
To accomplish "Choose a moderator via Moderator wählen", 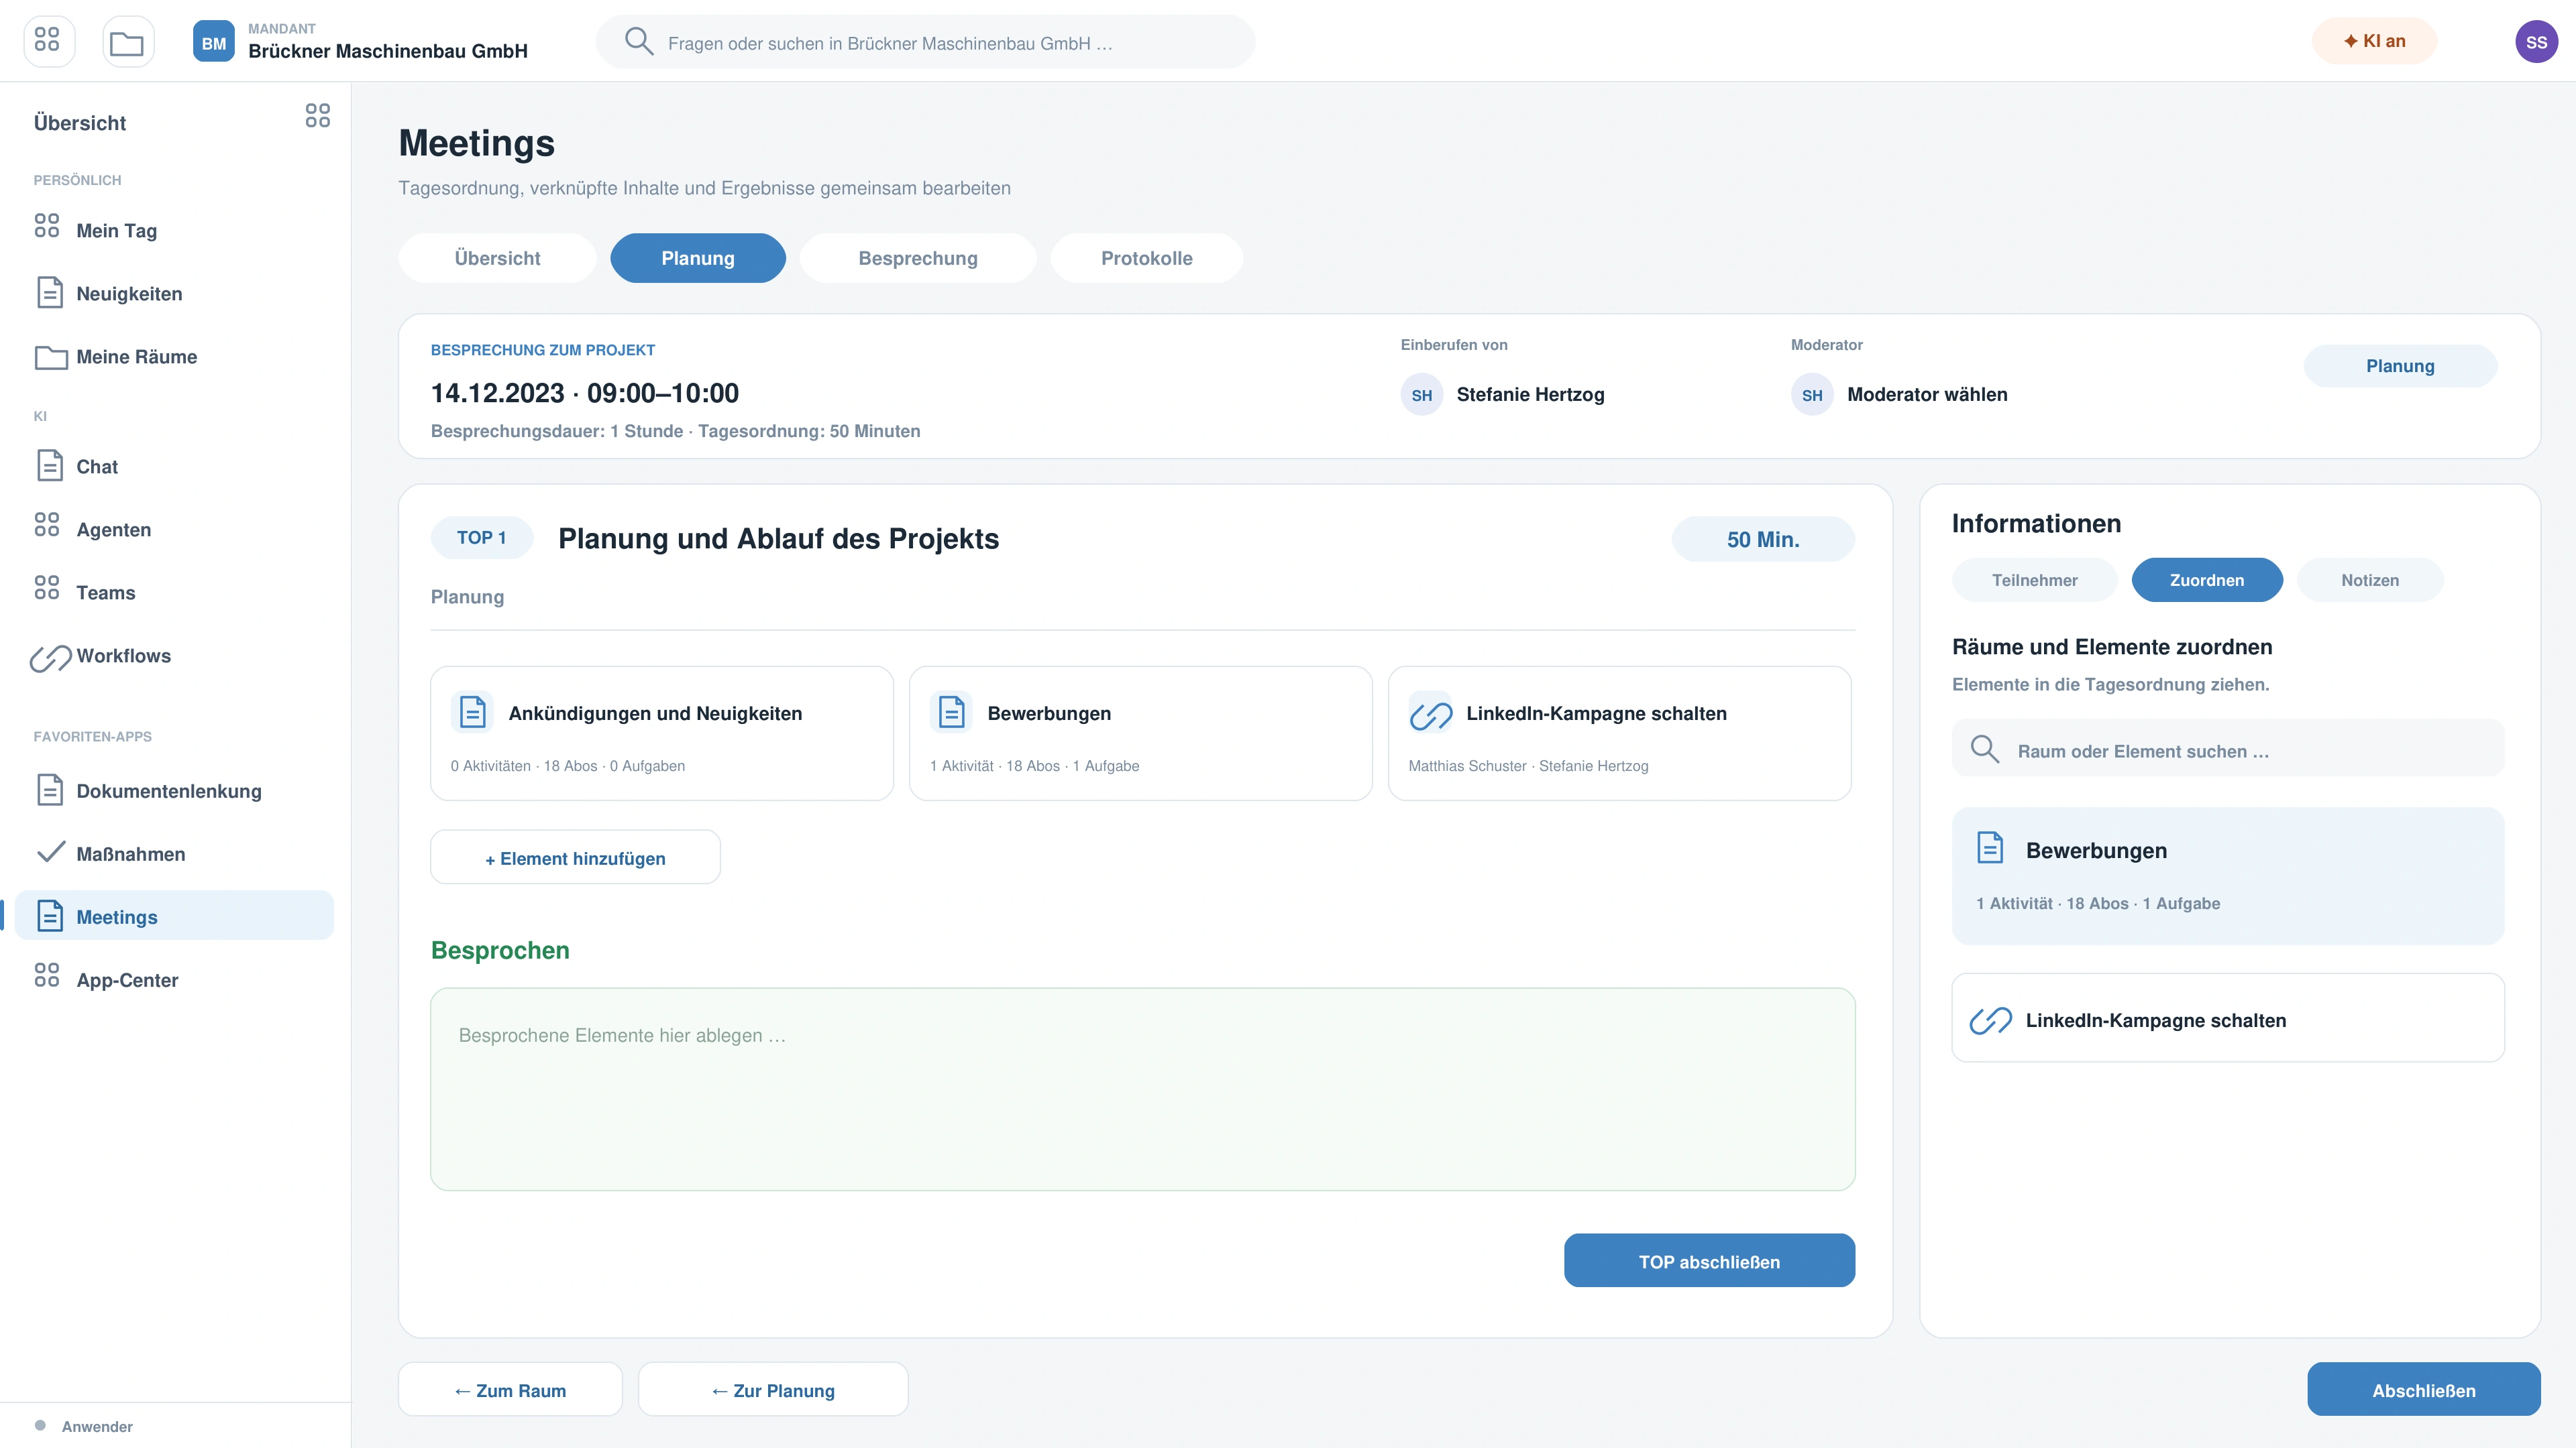I will [x=1899, y=395].
